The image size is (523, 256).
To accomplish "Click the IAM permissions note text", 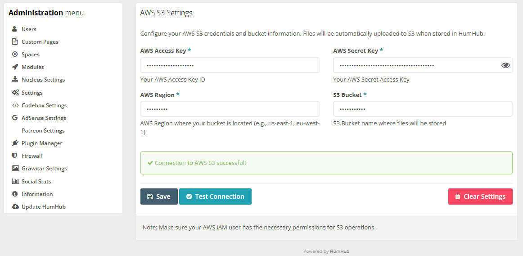I will point(259,228).
